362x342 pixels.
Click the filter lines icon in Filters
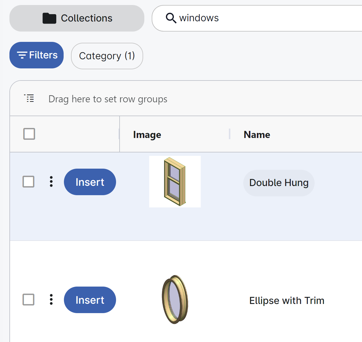(x=22, y=55)
